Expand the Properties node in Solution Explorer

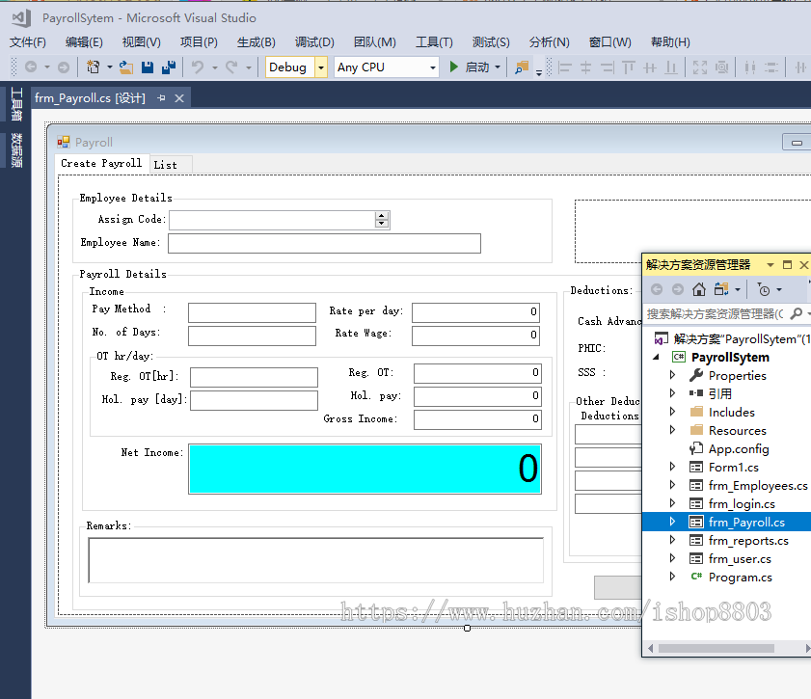(673, 375)
